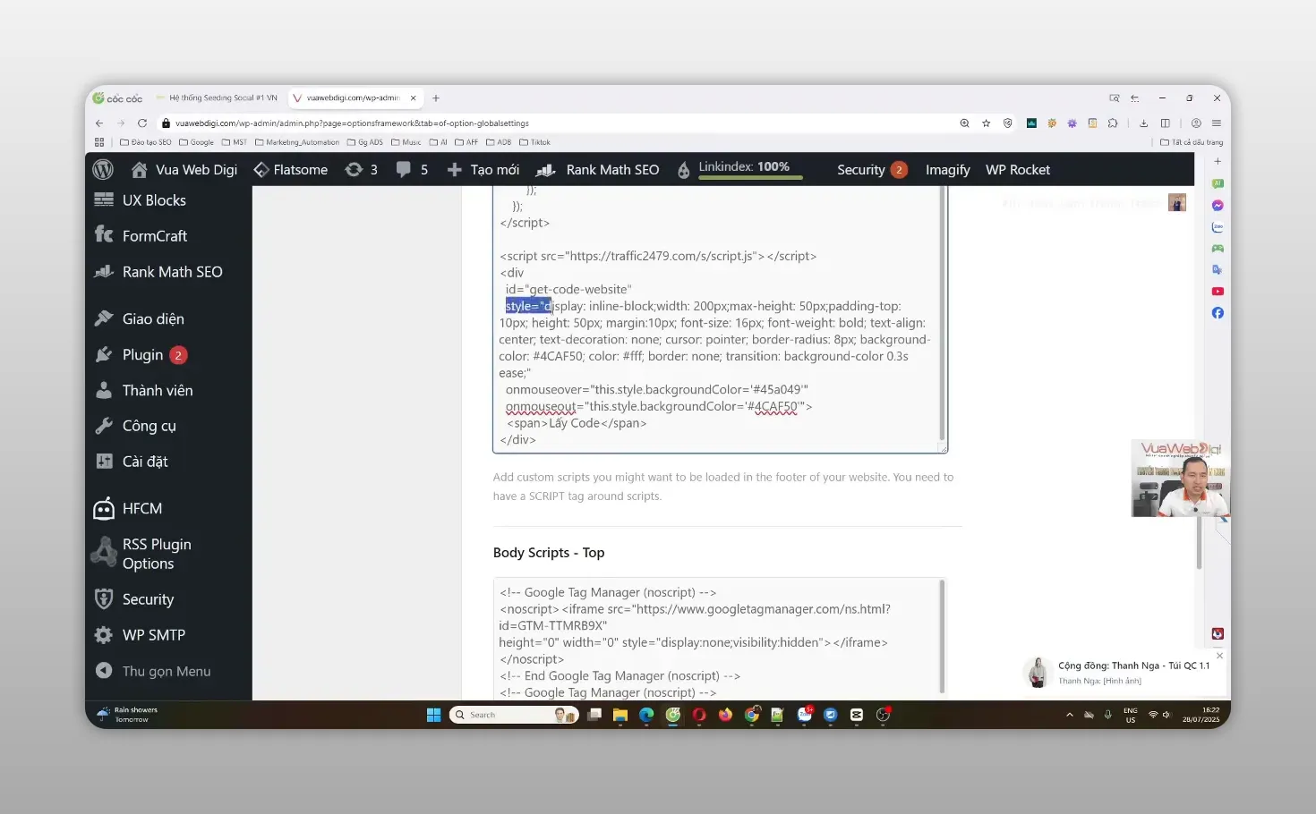Open Gg ADS bookmark folder
The height and width of the screenshot is (814, 1316).
[x=365, y=142]
